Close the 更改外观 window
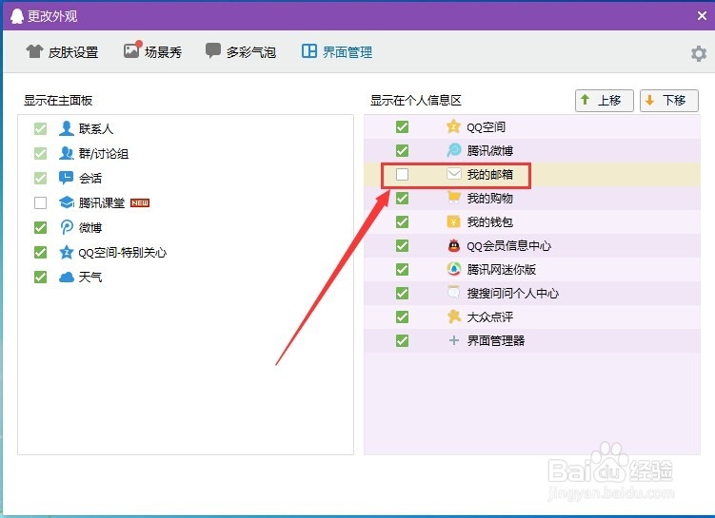The image size is (715, 518). 702,16
